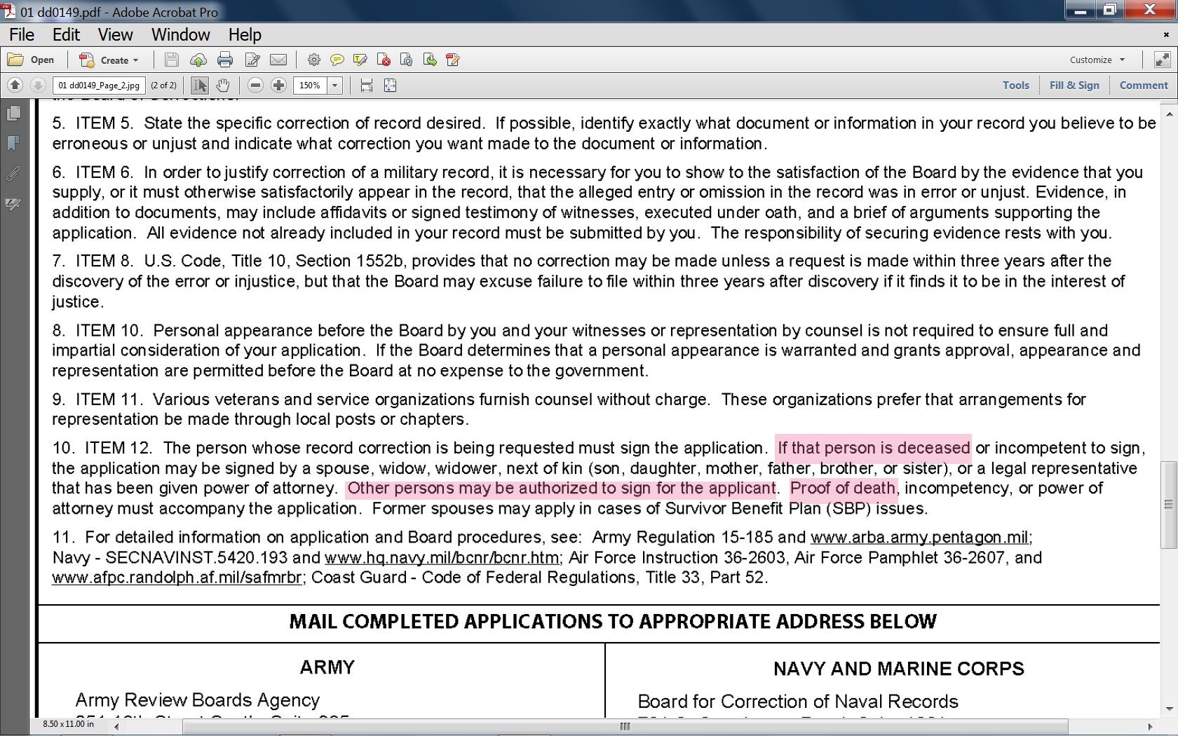Click 'Army Review Boards Agency' text
The height and width of the screenshot is (736, 1178).
pos(197,700)
